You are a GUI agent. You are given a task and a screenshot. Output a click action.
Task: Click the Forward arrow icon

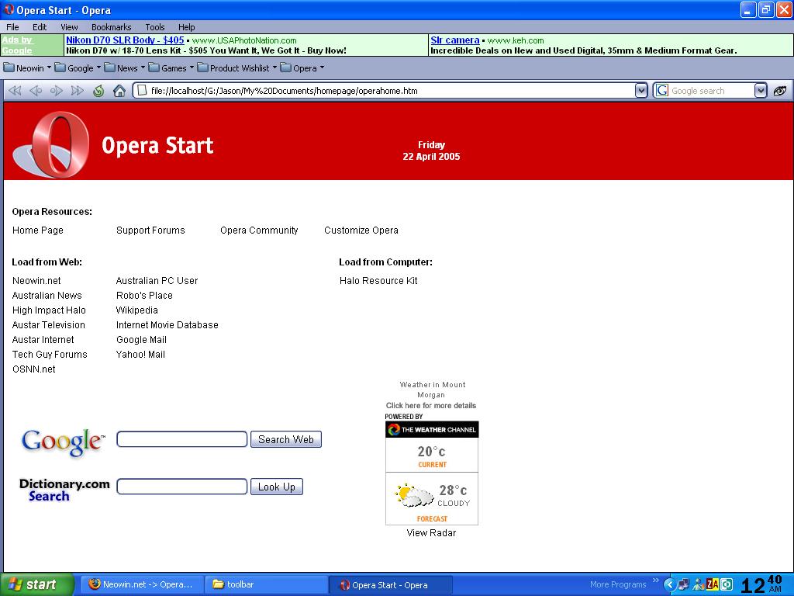[x=56, y=91]
